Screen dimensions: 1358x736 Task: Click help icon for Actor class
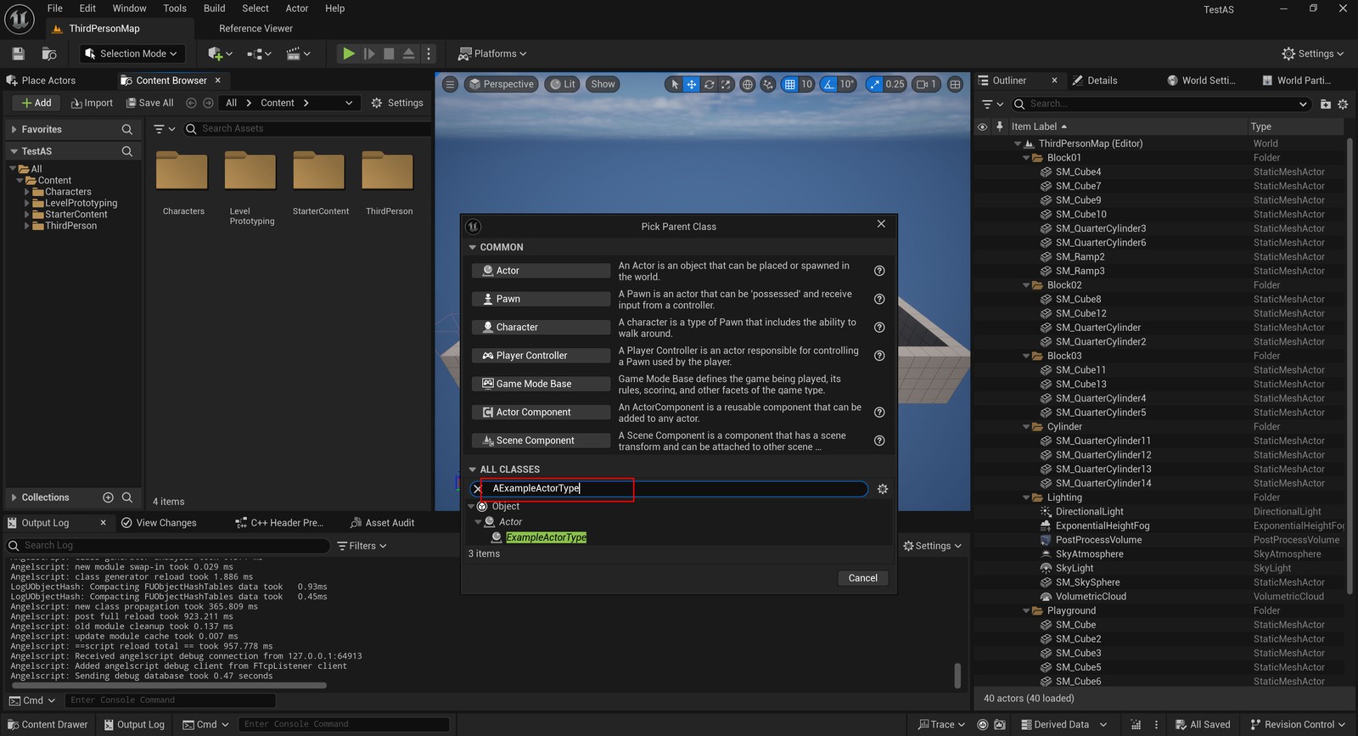coord(879,271)
